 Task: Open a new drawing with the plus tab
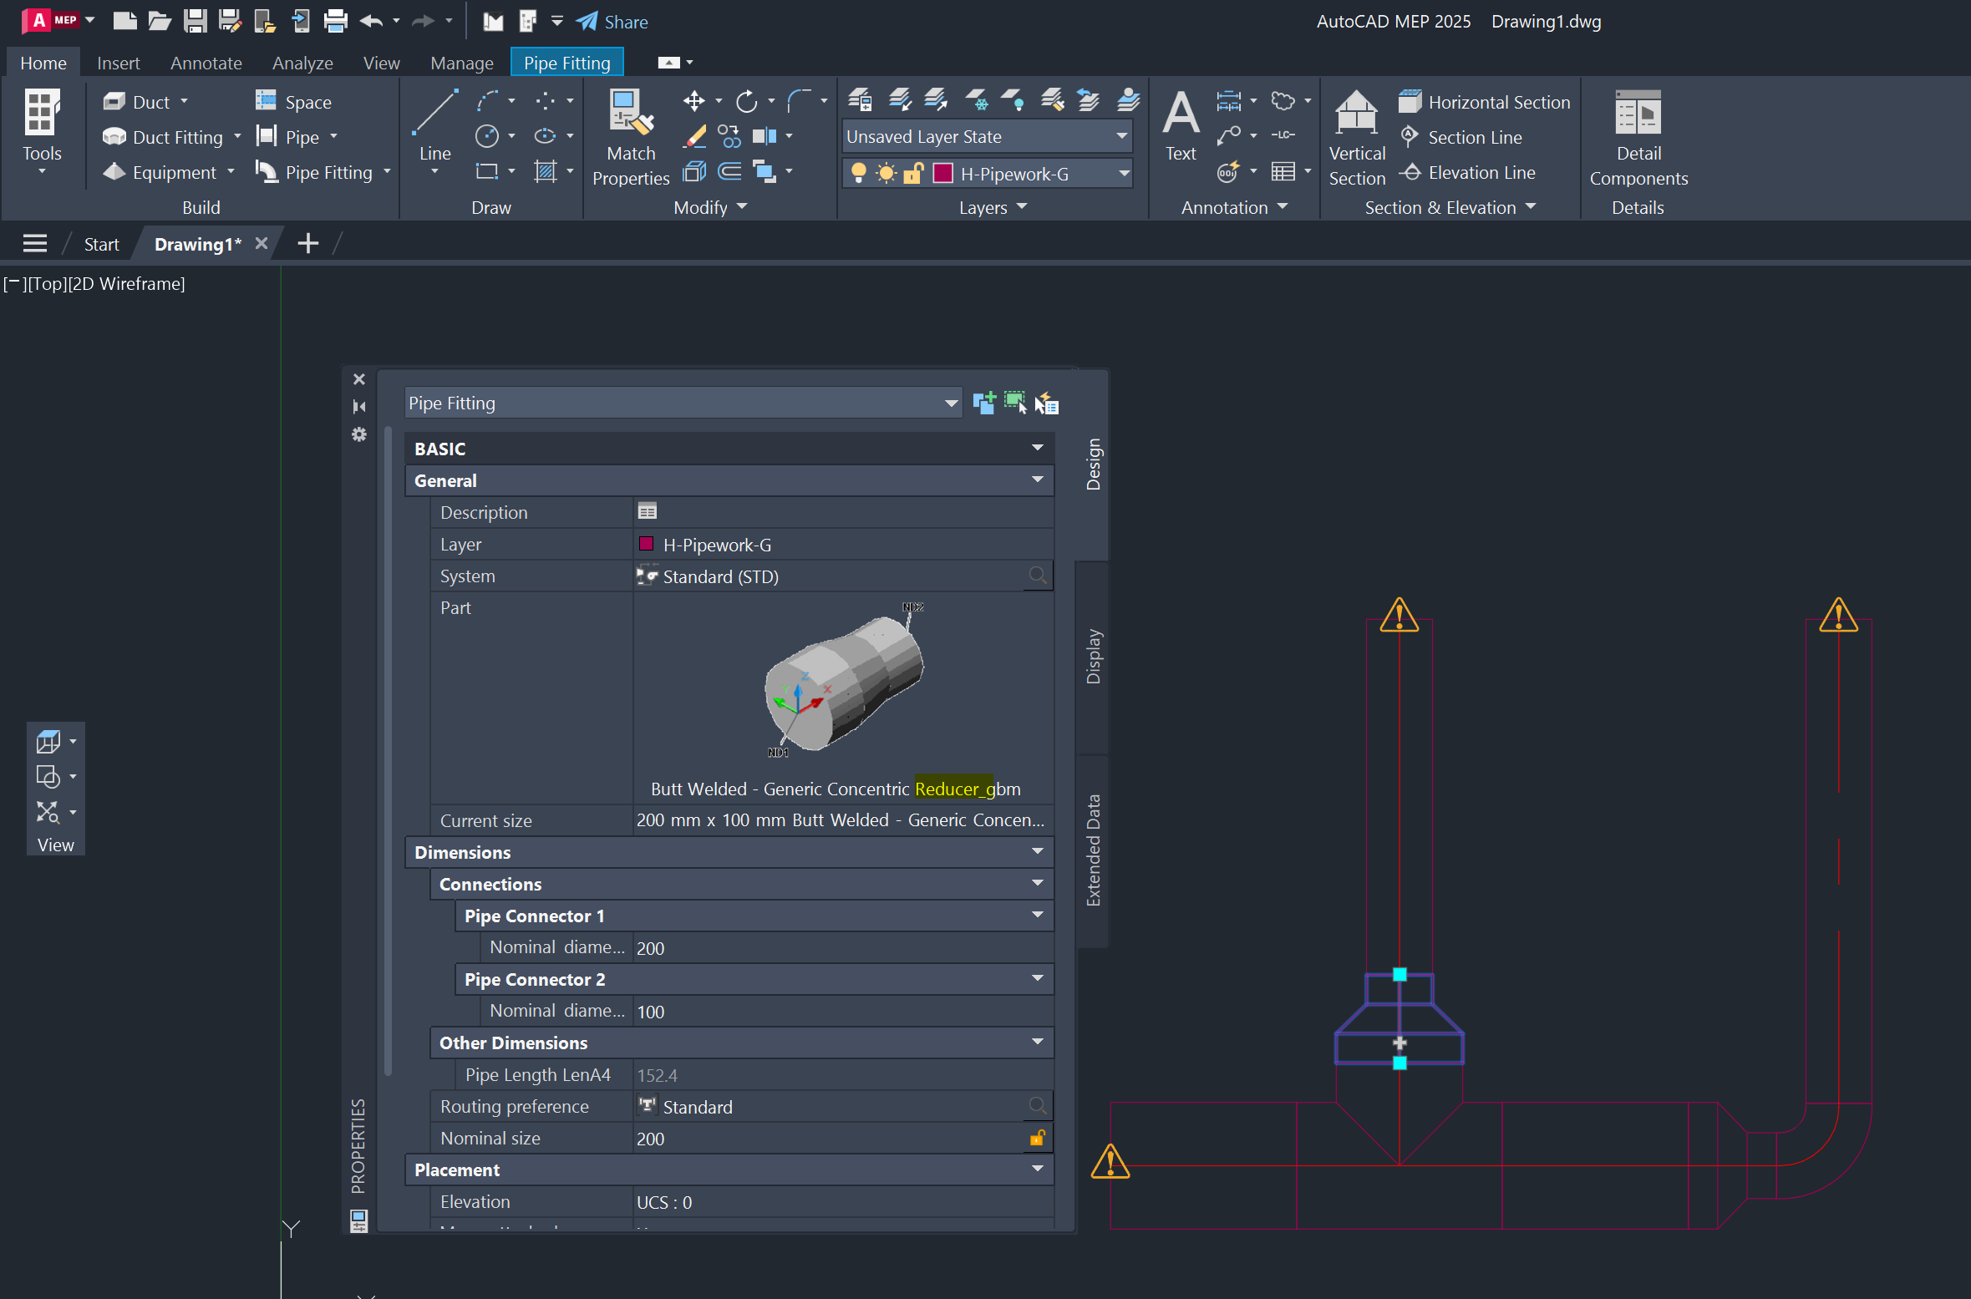(307, 243)
